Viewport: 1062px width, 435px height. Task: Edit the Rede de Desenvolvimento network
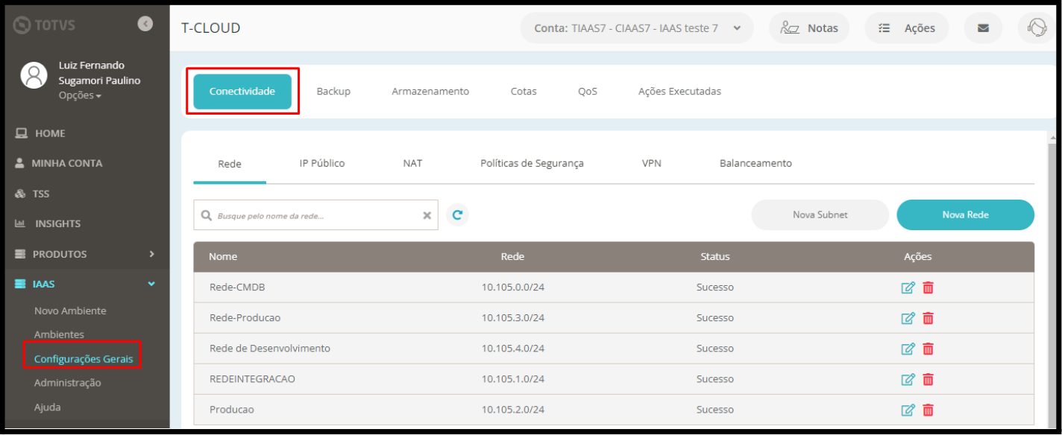pos(908,349)
